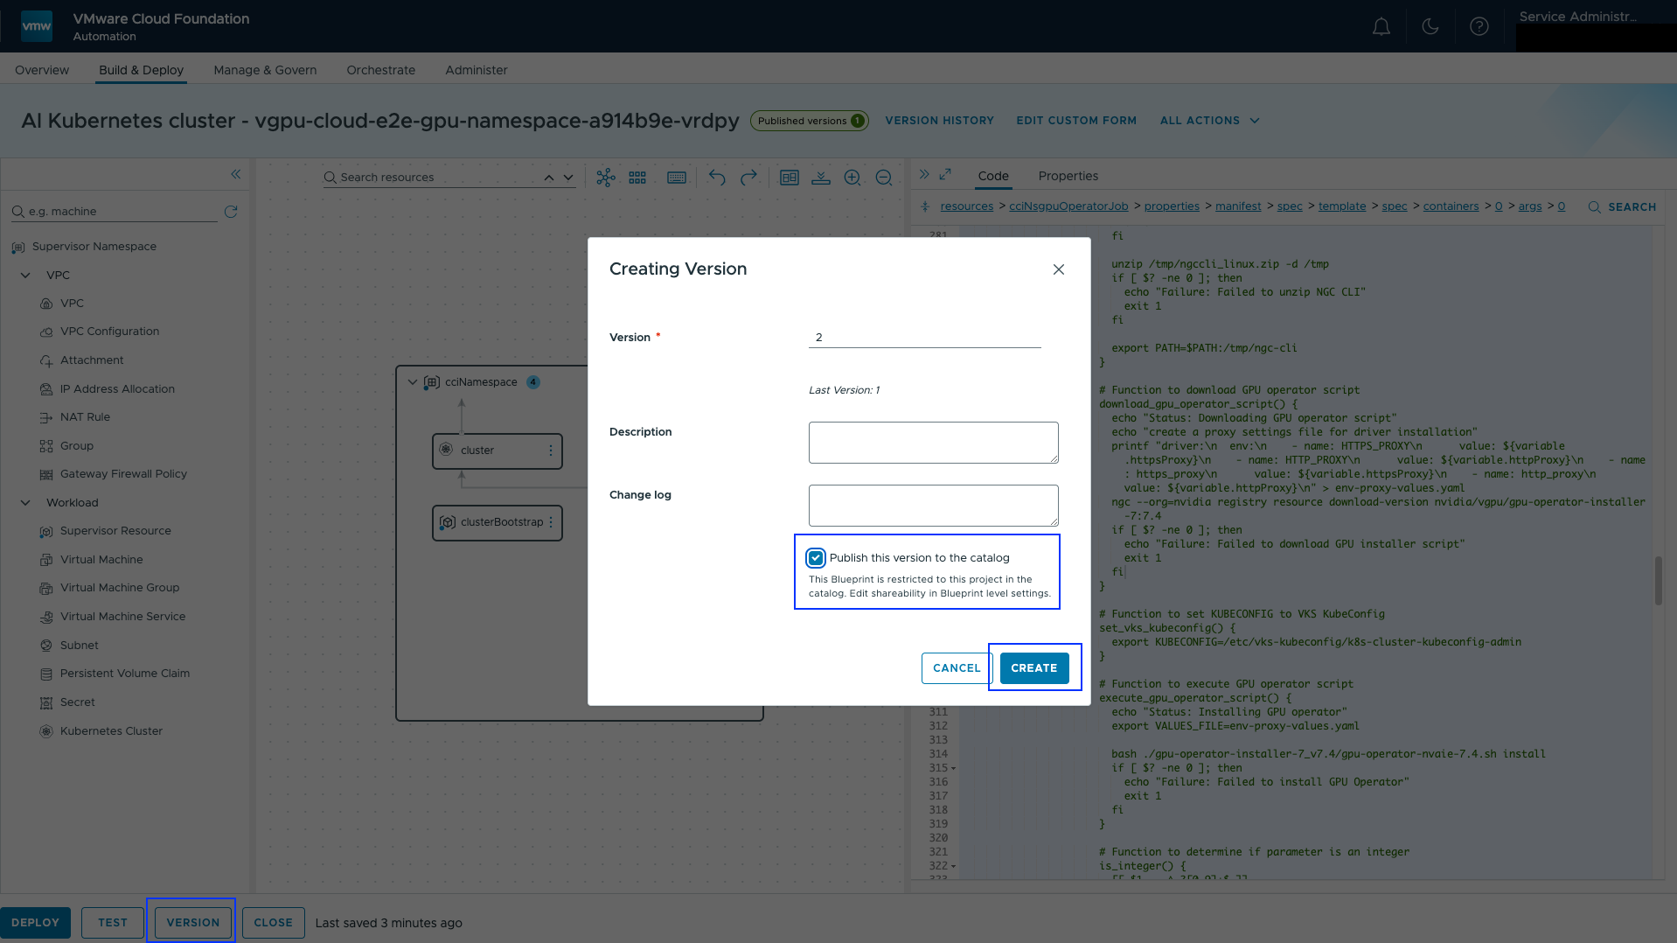Open the help question mark icon
Screen dimensions: 1677x943
(x=1479, y=27)
